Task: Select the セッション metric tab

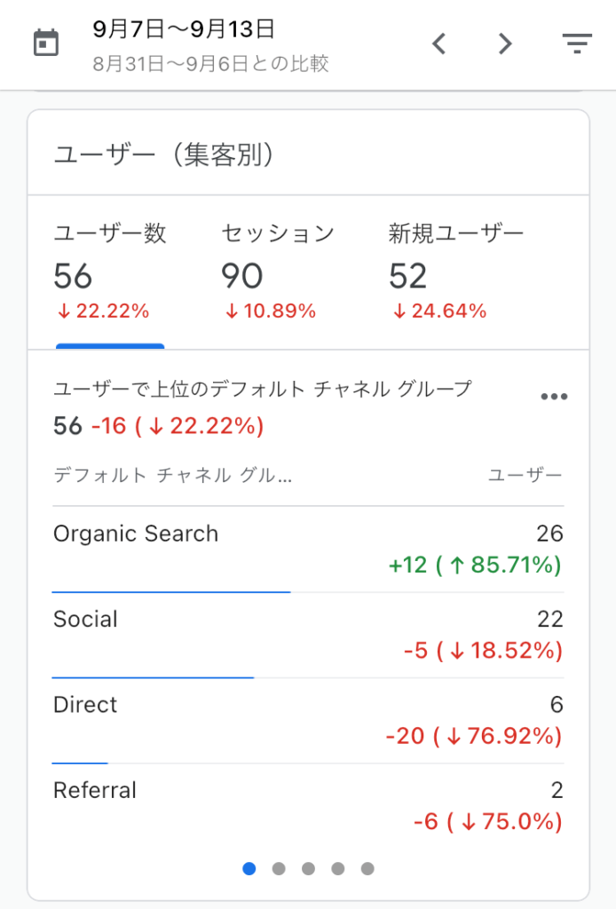Action: 278,272
